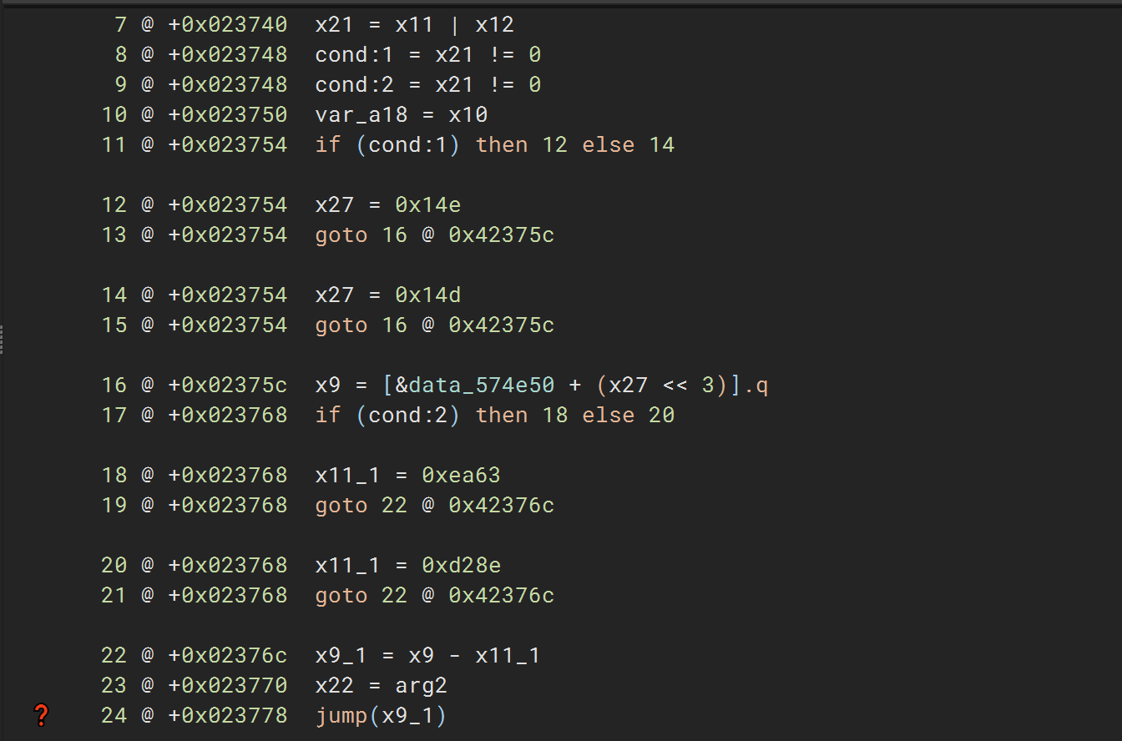Click the red question mark tag icon
Image resolution: width=1122 pixels, height=741 pixels.
pos(41,715)
